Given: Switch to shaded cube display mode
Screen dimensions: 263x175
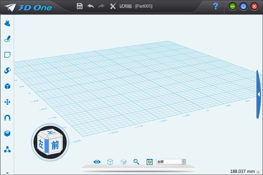Looking at the screenshot, I should [x=123, y=162].
